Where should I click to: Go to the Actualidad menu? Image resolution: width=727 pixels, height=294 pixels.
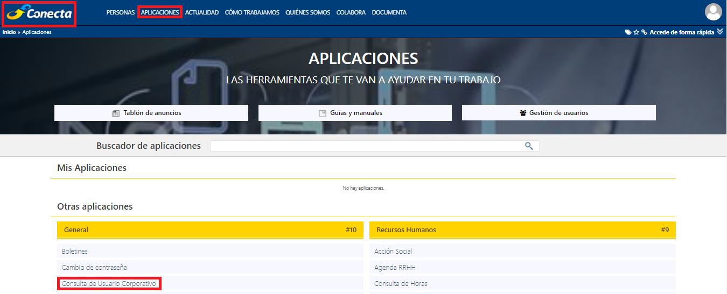point(202,12)
